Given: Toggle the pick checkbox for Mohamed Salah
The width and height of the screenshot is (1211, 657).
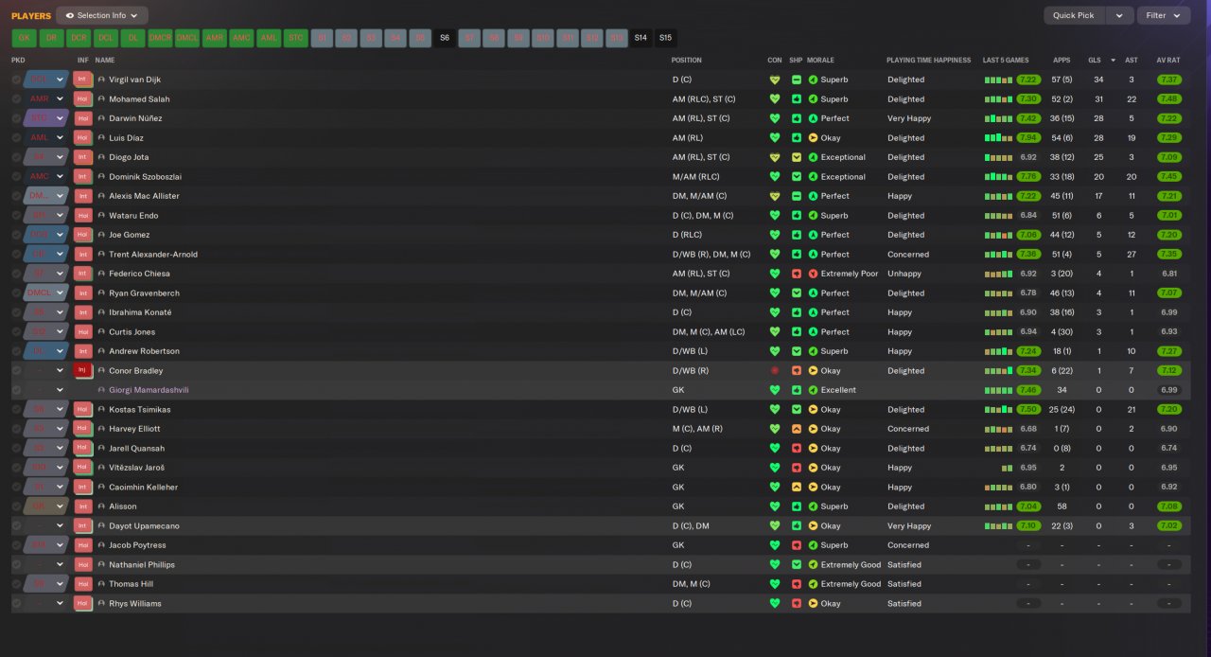Looking at the screenshot, I should (x=16, y=98).
